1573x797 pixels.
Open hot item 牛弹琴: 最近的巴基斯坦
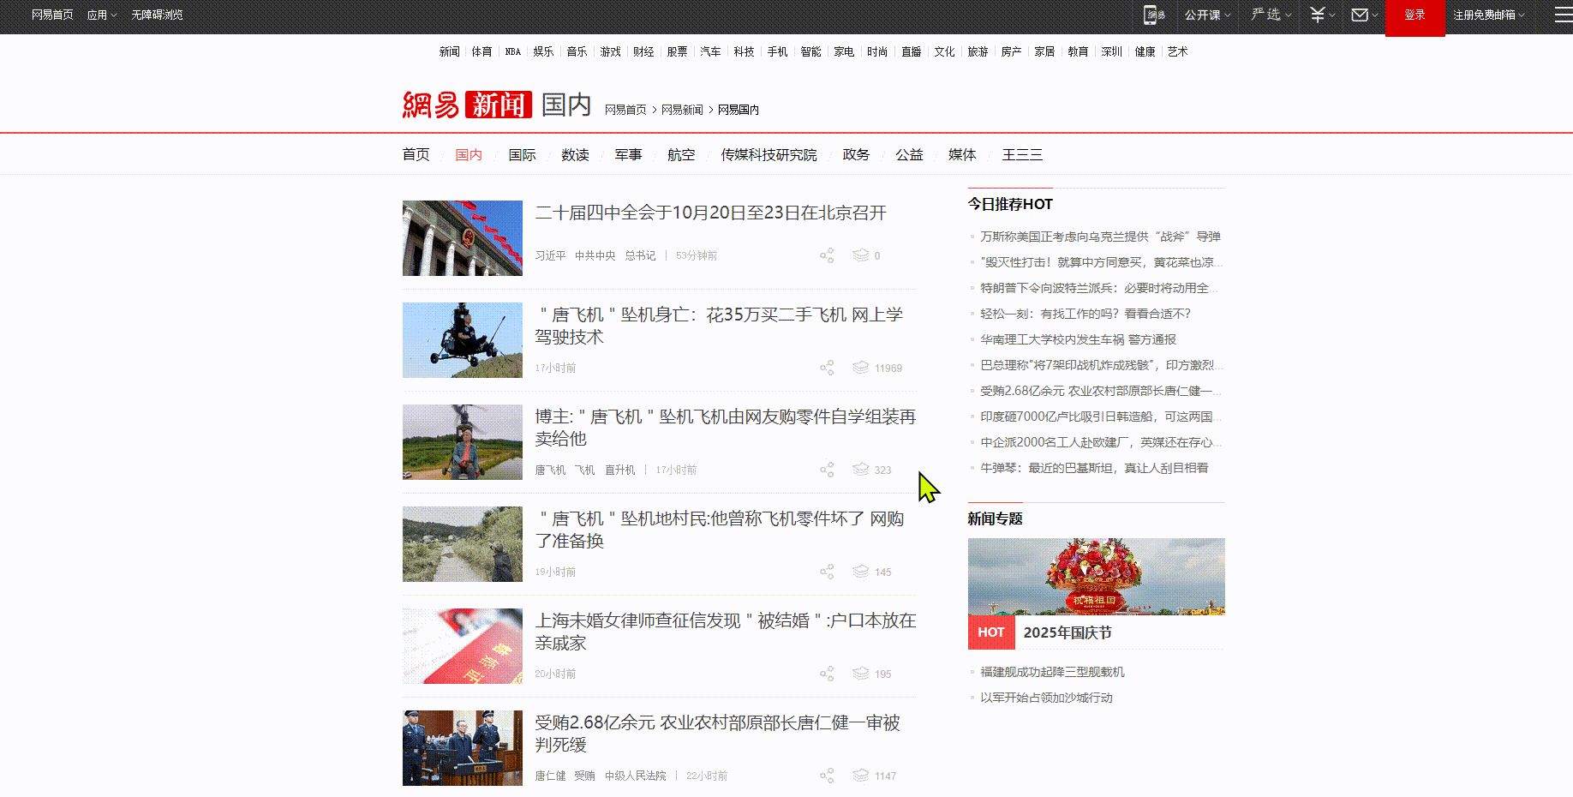coord(1094,468)
